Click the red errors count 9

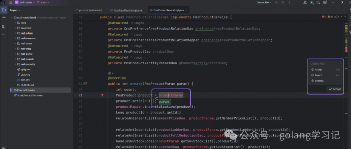pos(324,17)
